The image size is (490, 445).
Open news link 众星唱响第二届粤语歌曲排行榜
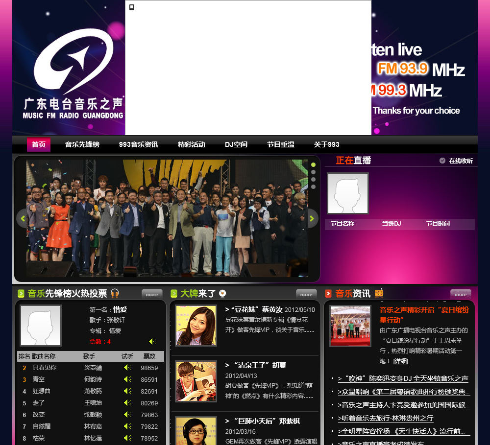click(x=404, y=392)
